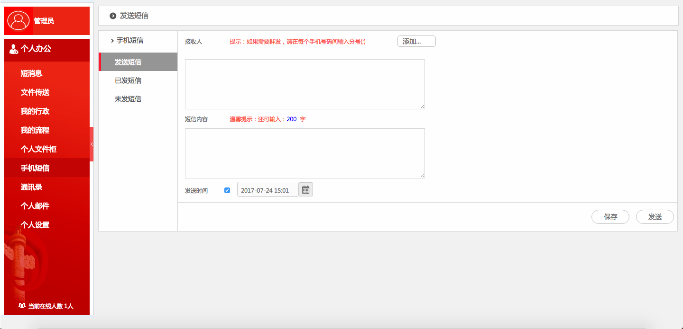Screen dimensions: 683x329
Task: Click the date input showing 2017-07-24 15:01
Action: pyautogui.click(x=268, y=189)
